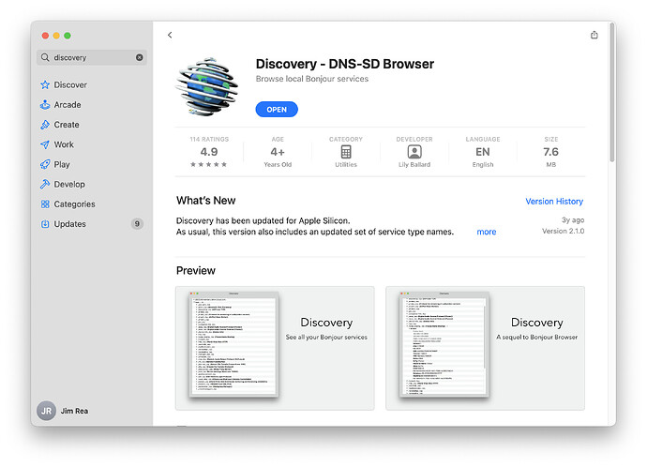
Task: Click the Play rocket icon
Action: [45, 164]
